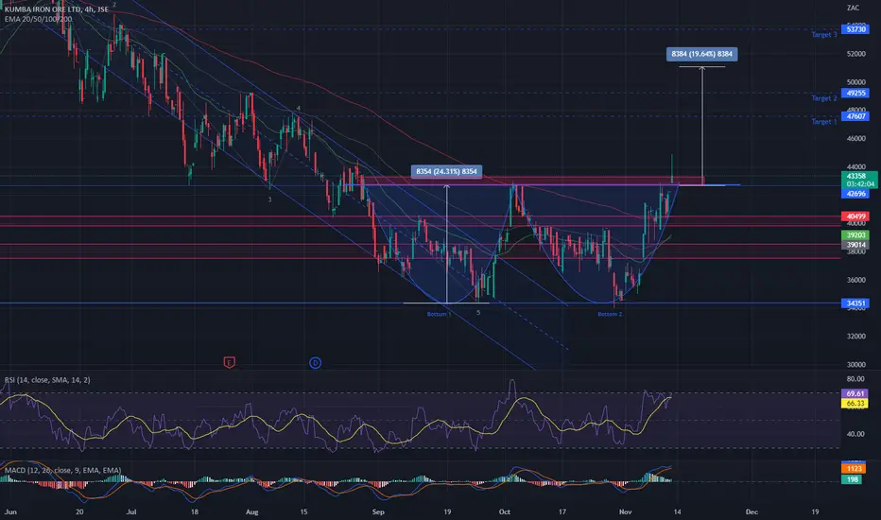Click the Jun label on time axis
Viewport: 881px width, 520px height.
(x=10, y=512)
